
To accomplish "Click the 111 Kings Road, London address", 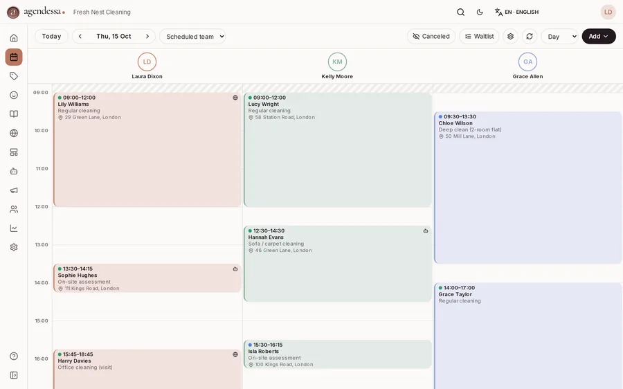I will pos(92,289).
